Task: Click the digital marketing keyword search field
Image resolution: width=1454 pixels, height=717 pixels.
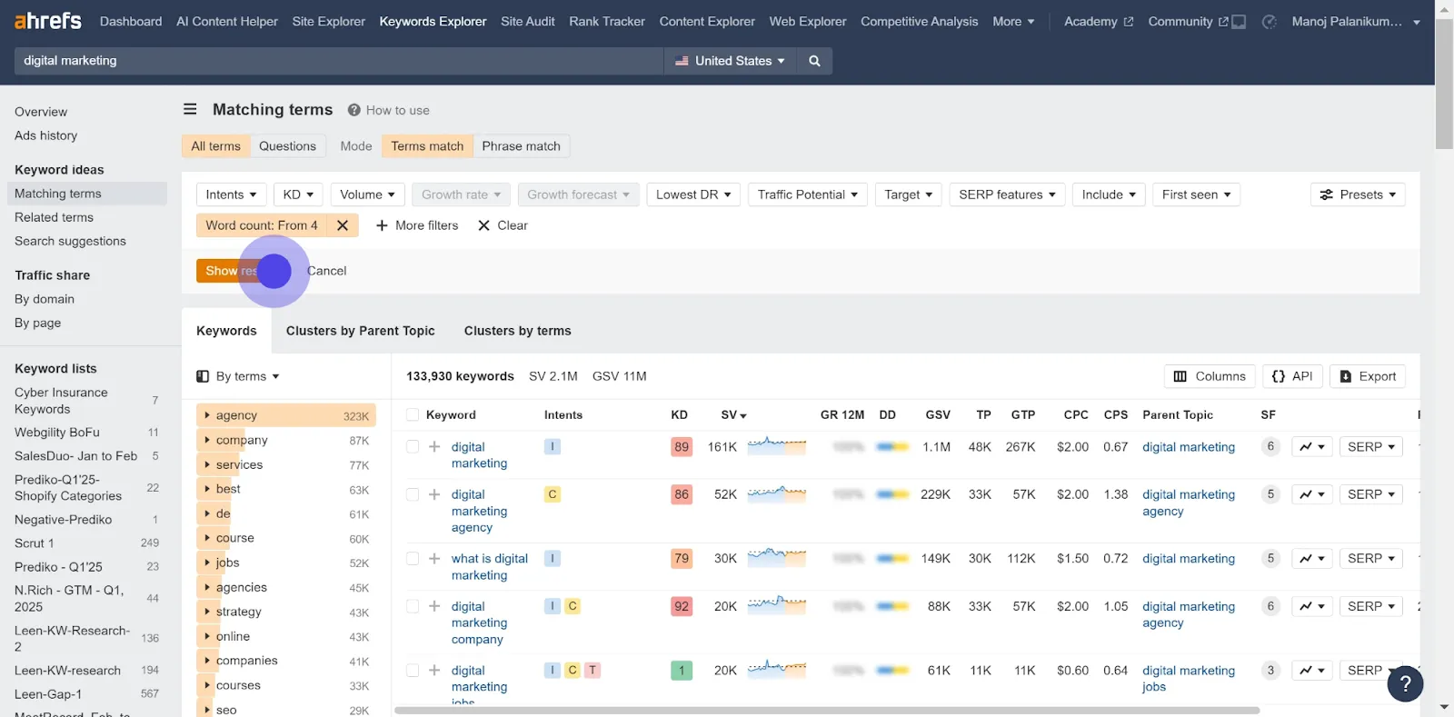Action: (338, 61)
